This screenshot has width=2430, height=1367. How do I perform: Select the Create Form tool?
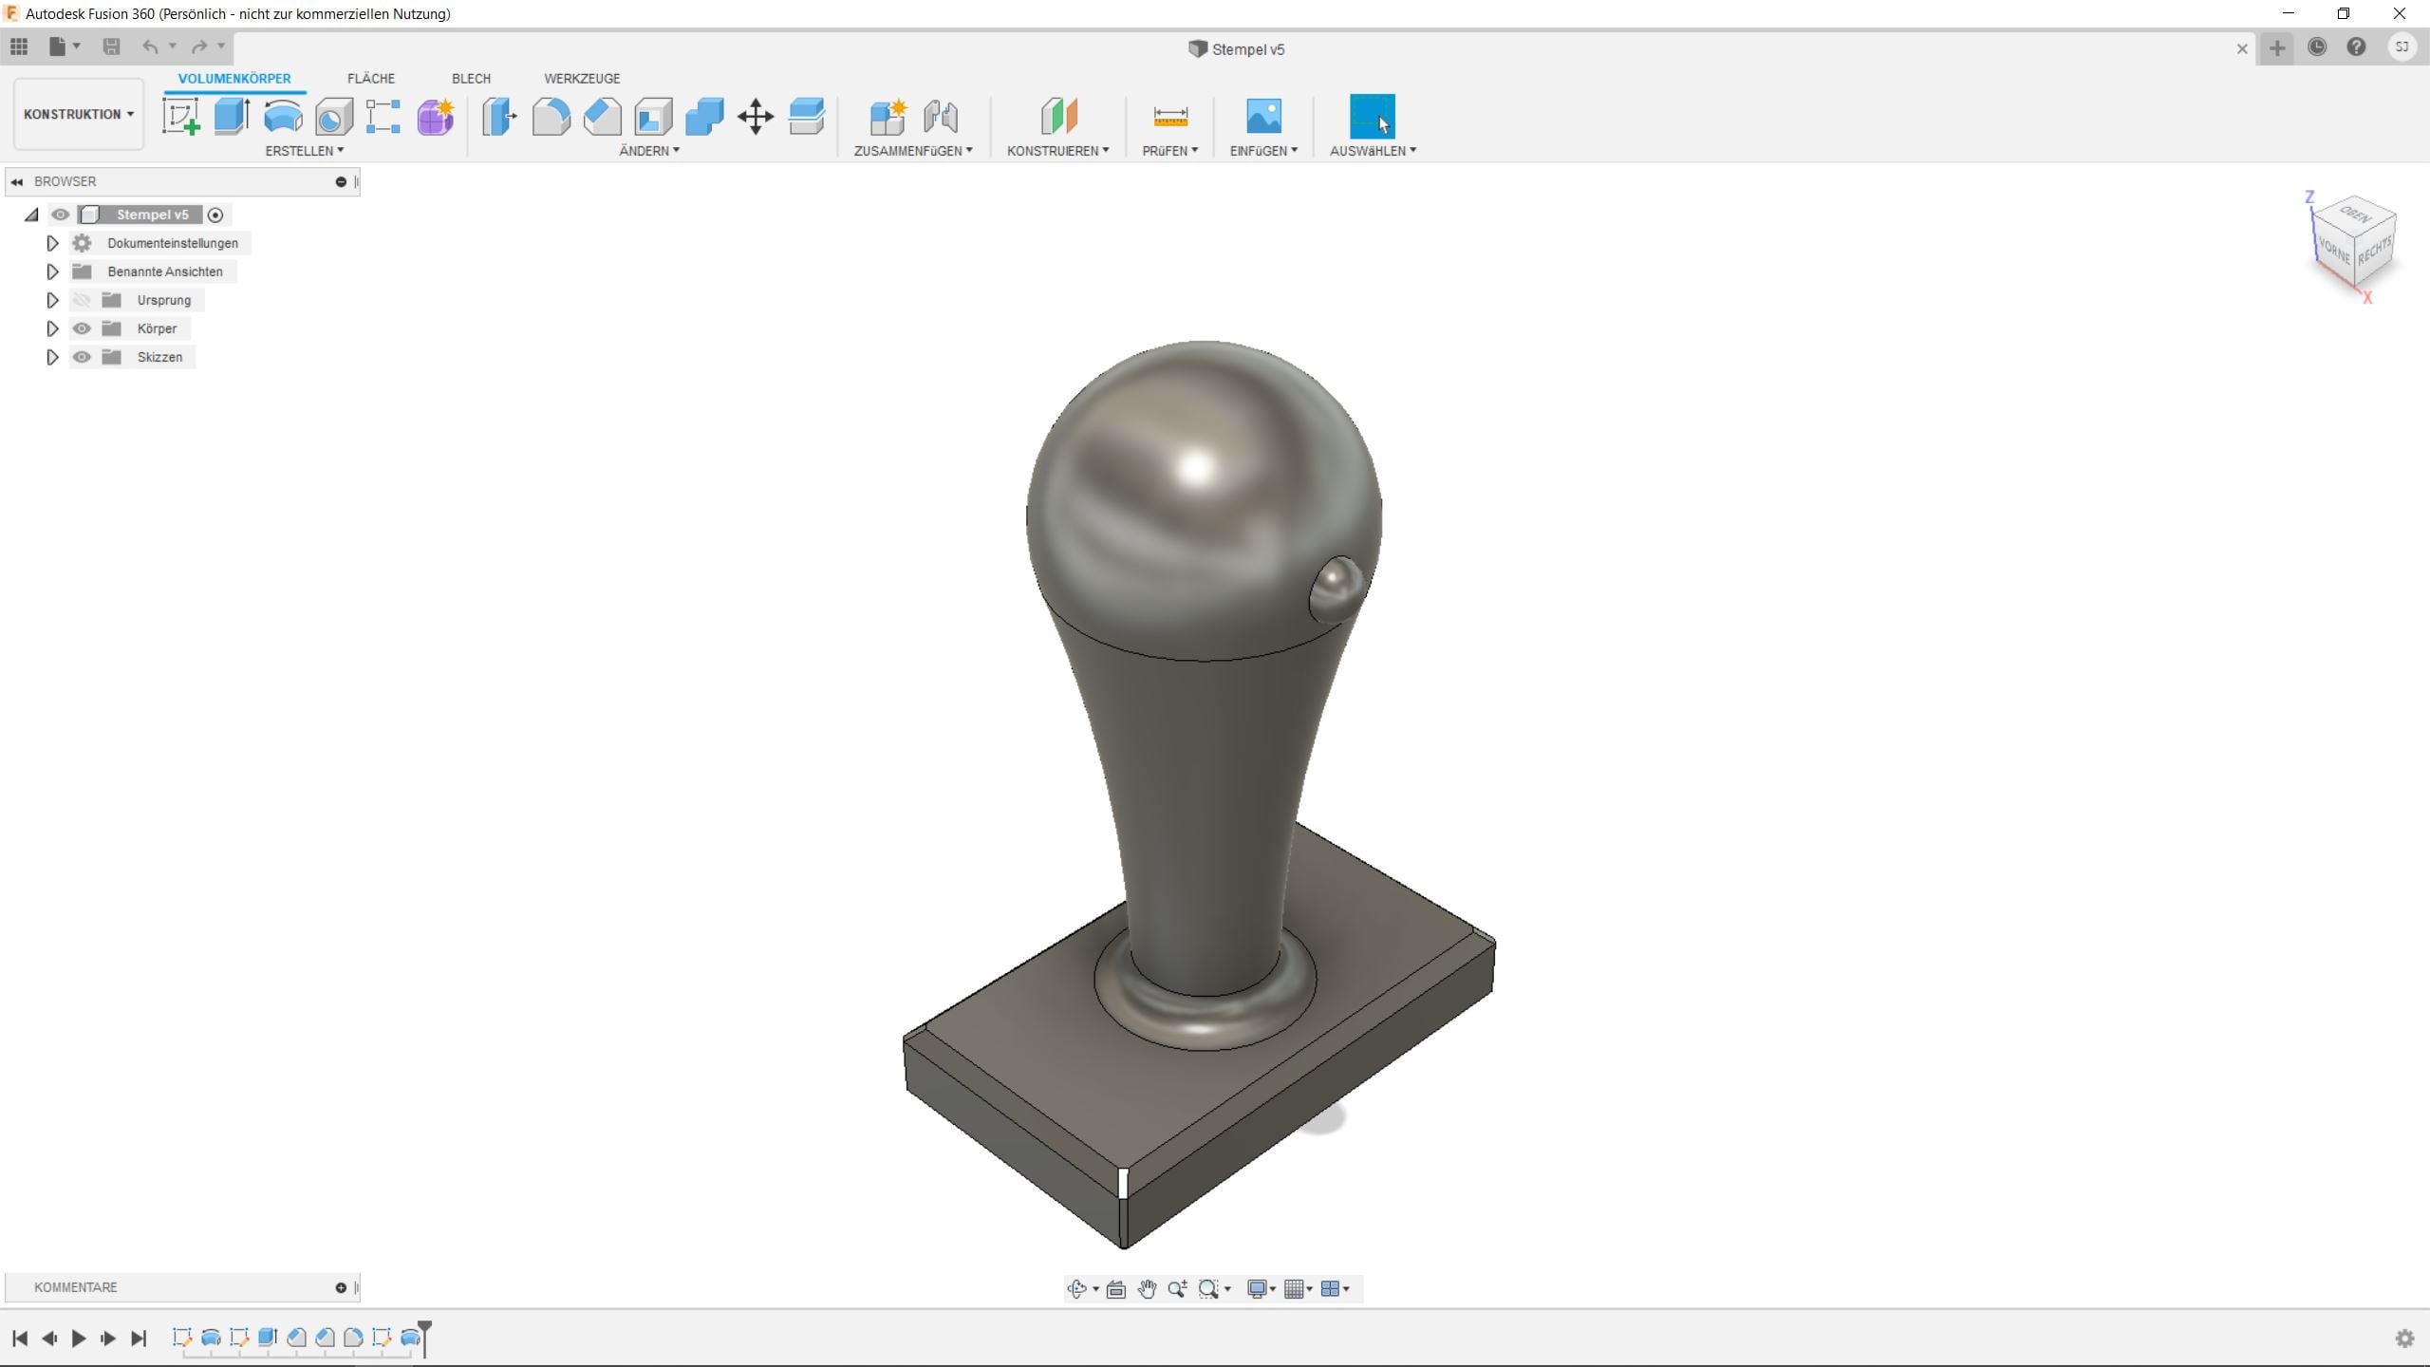pyautogui.click(x=436, y=117)
